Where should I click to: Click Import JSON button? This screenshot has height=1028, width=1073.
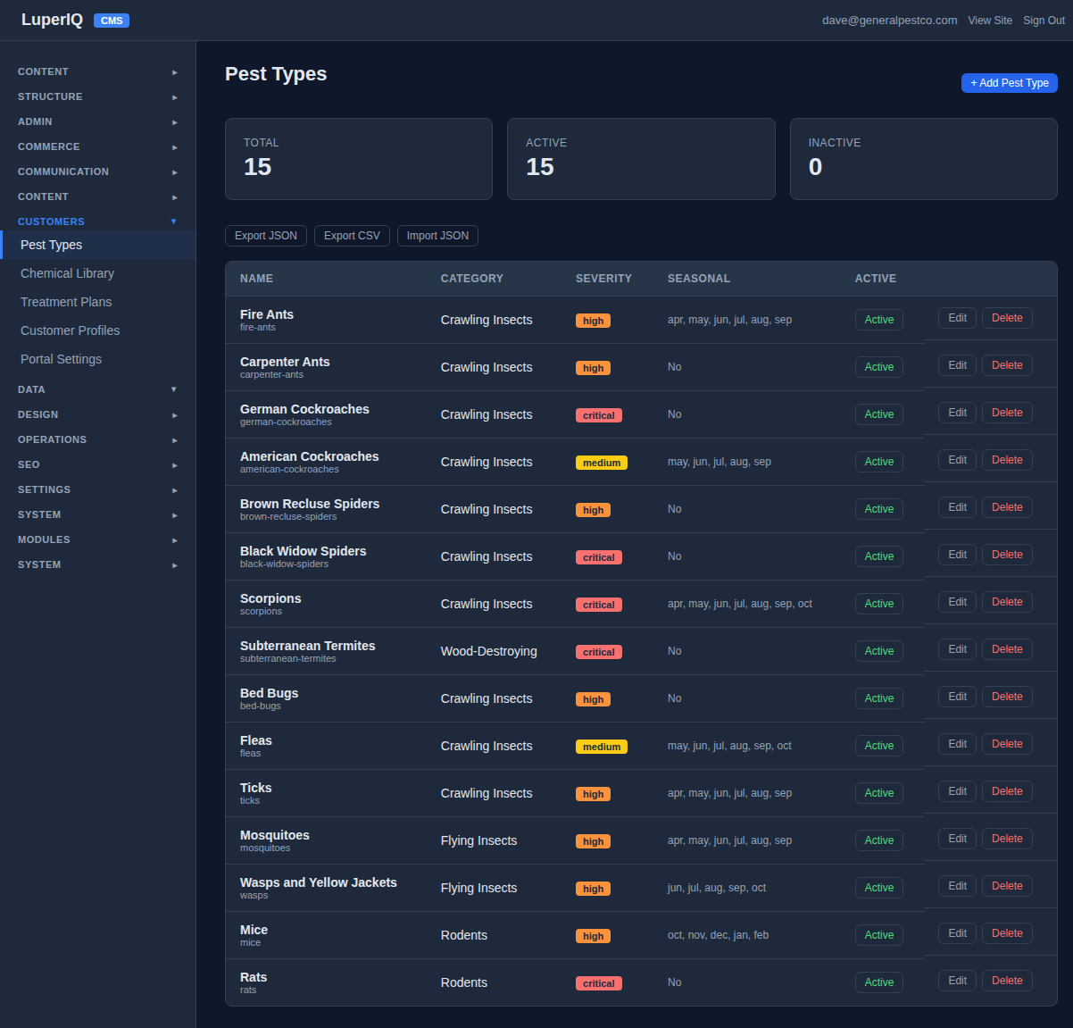pos(437,236)
